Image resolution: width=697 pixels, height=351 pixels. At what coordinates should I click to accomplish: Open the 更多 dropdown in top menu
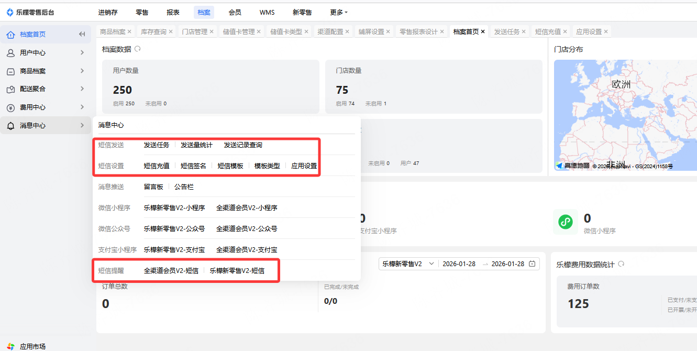point(339,12)
